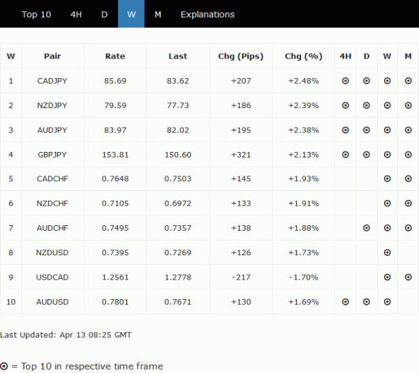This screenshot has width=419, height=373.
Task: Click the USDCAD pair name
Action: point(52,277)
